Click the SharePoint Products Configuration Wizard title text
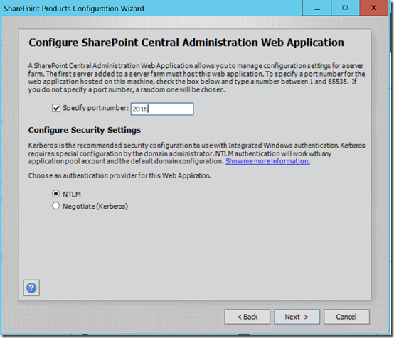 74,9
